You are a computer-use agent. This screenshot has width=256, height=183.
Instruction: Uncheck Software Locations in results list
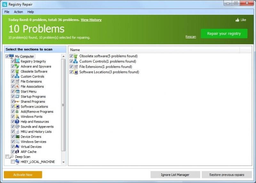pos(71,72)
